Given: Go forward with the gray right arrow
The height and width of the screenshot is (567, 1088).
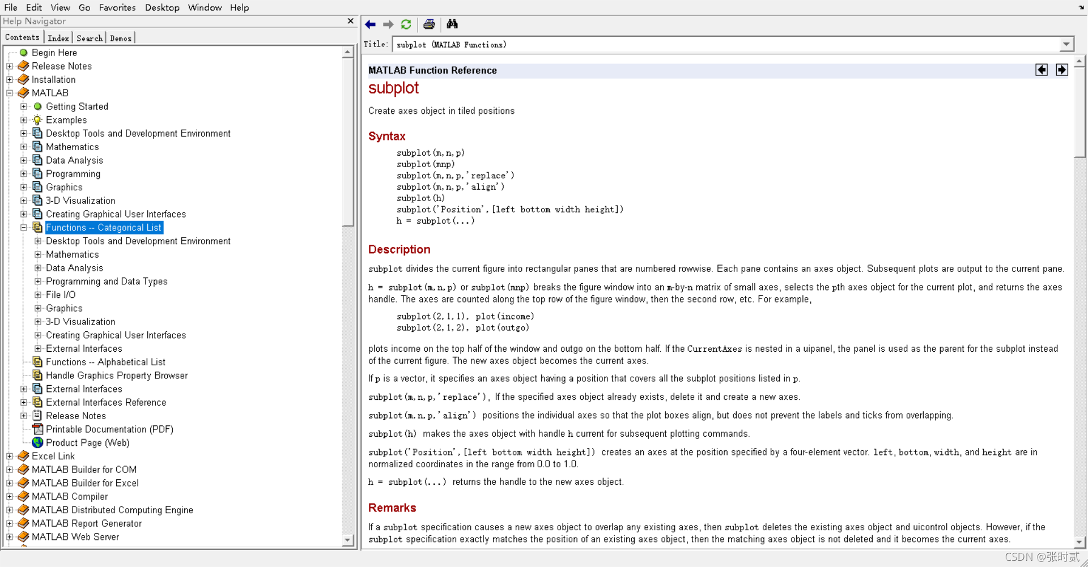Looking at the screenshot, I should 388,24.
